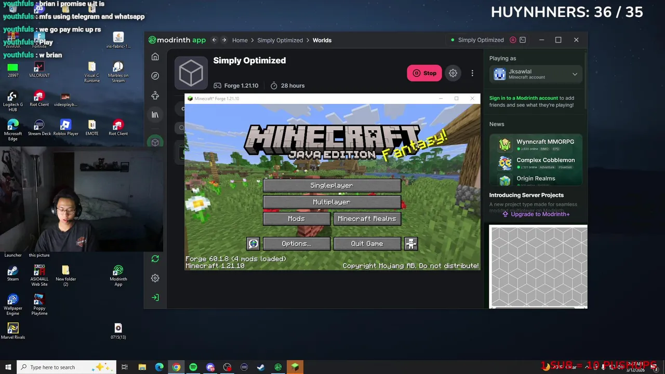Click the patterned ad thumbnail in Modrinth
This screenshot has height=374, width=665.
pos(538,266)
